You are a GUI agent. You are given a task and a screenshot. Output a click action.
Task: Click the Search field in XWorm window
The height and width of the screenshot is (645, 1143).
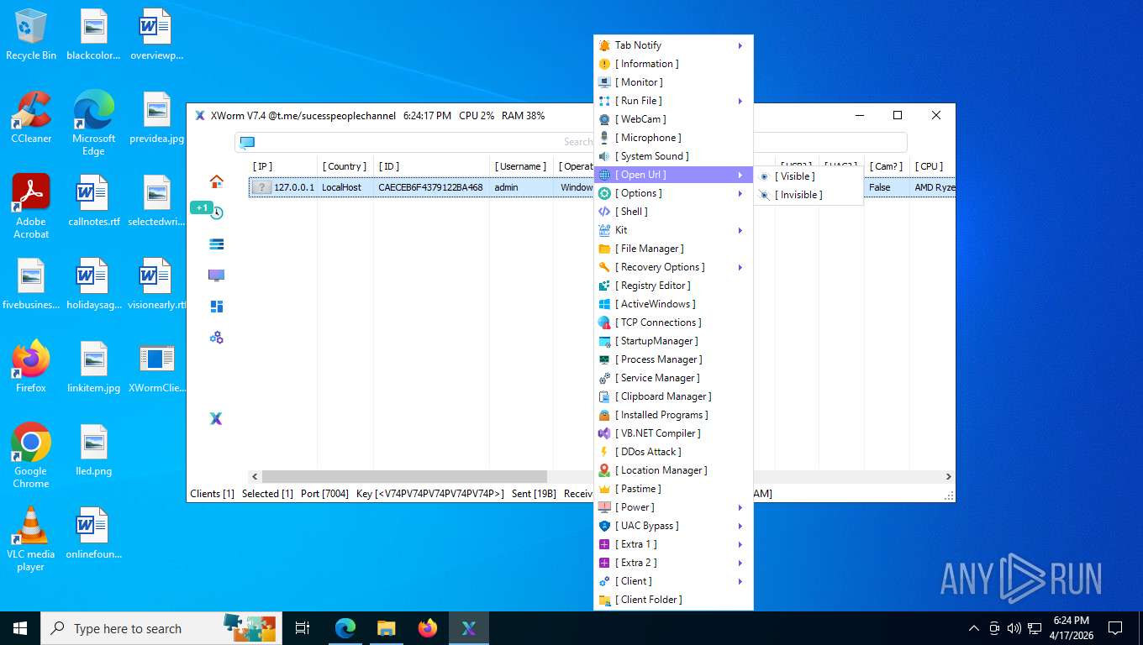(x=571, y=142)
